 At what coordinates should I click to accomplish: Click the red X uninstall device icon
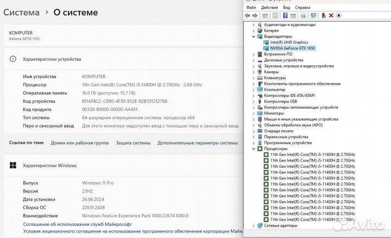pos(331,15)
